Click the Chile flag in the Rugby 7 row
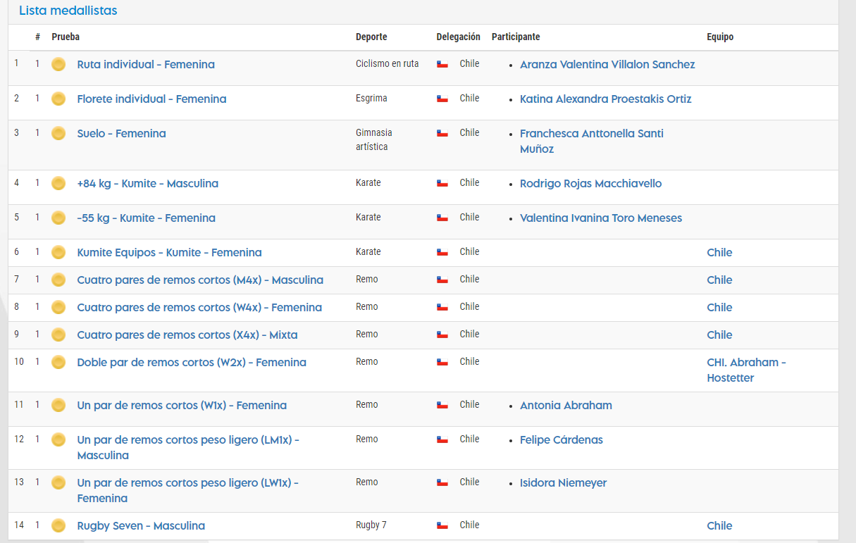The image size is (856, 543). tap(442, 525)
